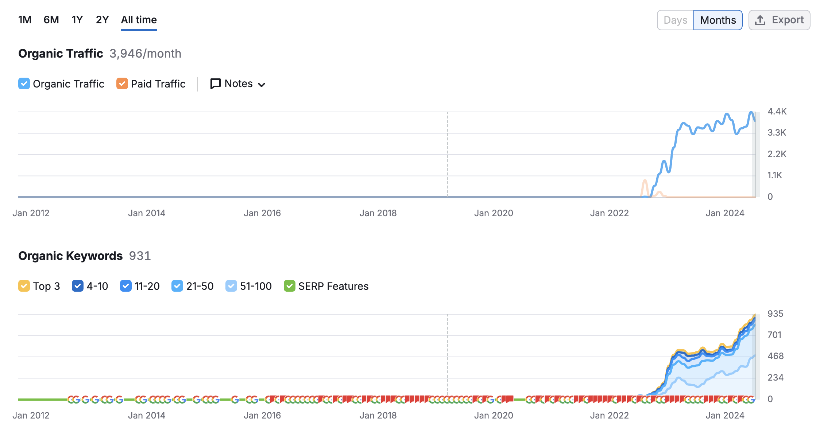Click the isolated Google marker before Jan 2016
Screen dimensions: 820x428
coord(235,400)
